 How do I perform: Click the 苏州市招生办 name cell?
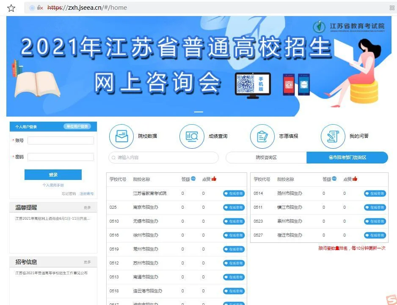tap(146, 263)
